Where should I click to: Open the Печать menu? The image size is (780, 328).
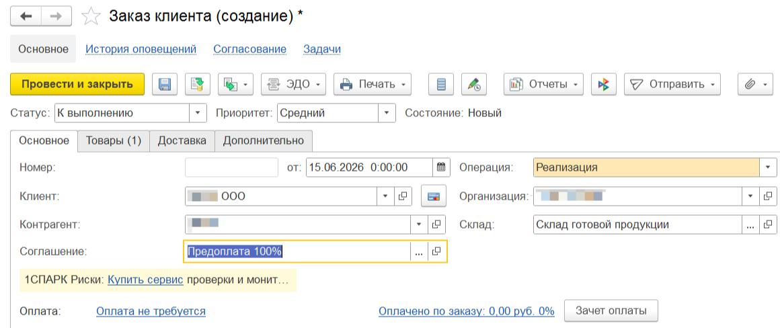click(x=373, y=85)
